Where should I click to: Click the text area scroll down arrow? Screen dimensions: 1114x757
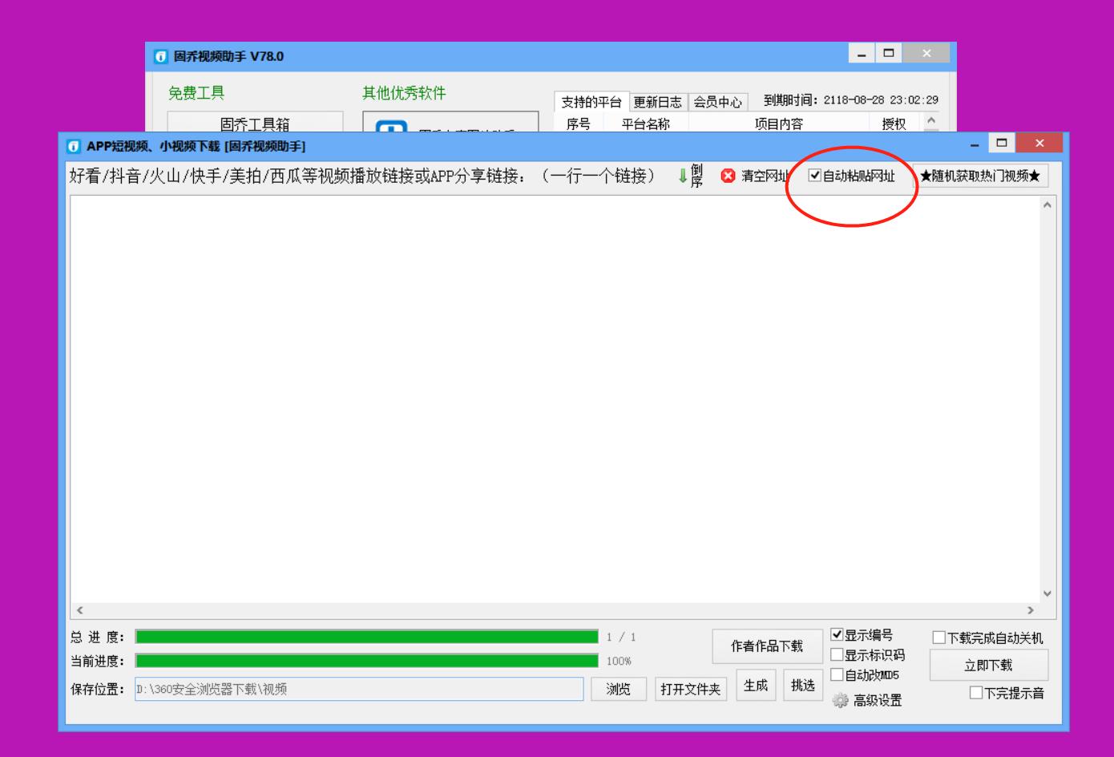click(1047, 594)
